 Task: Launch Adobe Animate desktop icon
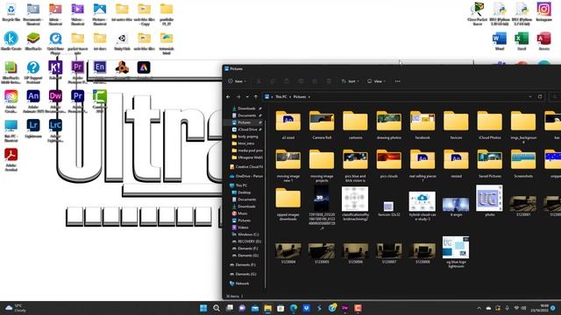33,101
